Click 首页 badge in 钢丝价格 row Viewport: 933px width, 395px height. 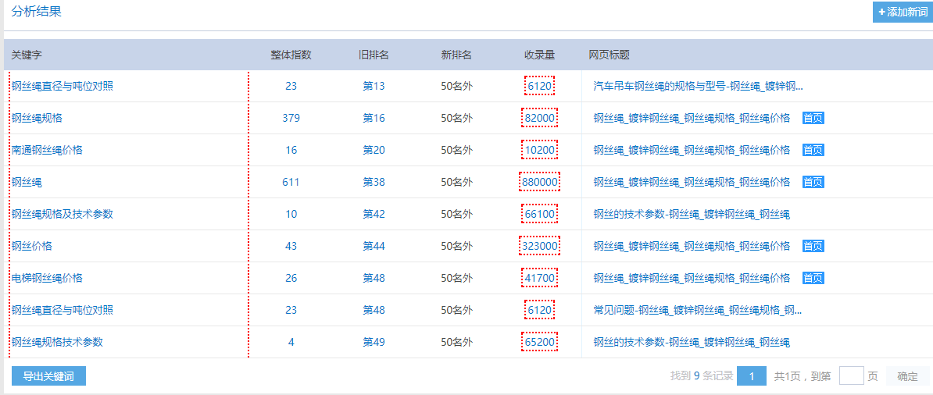tap(813, 246)
